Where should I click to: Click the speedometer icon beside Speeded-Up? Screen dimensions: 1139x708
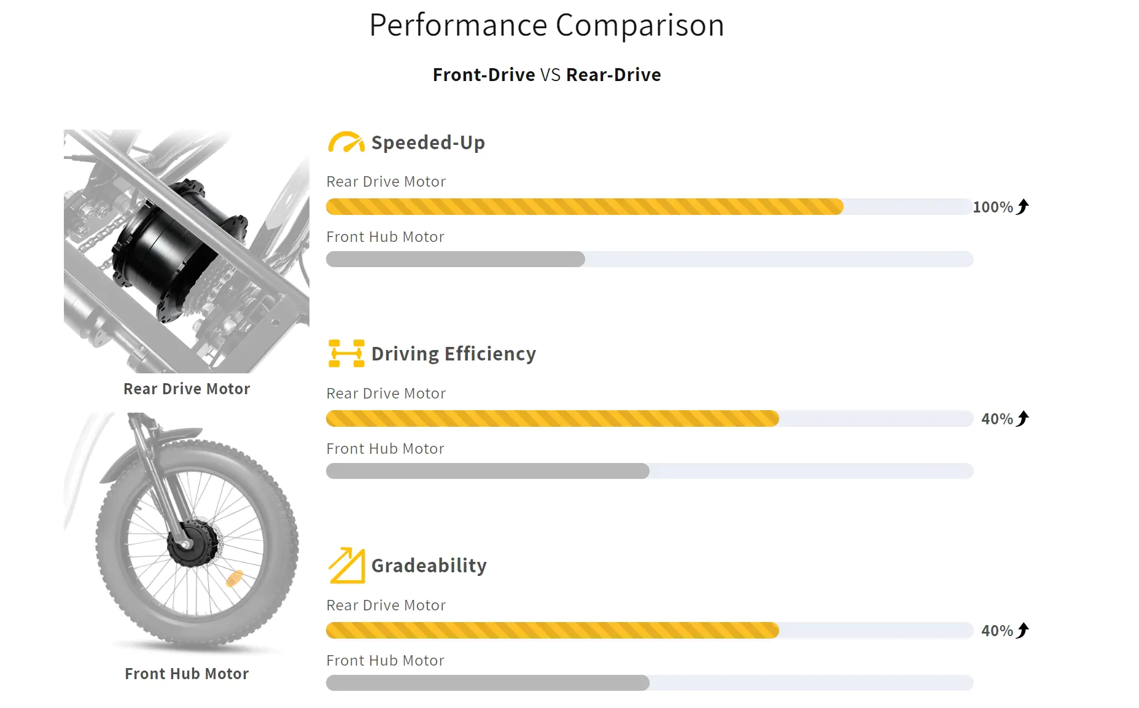point(346,142)
